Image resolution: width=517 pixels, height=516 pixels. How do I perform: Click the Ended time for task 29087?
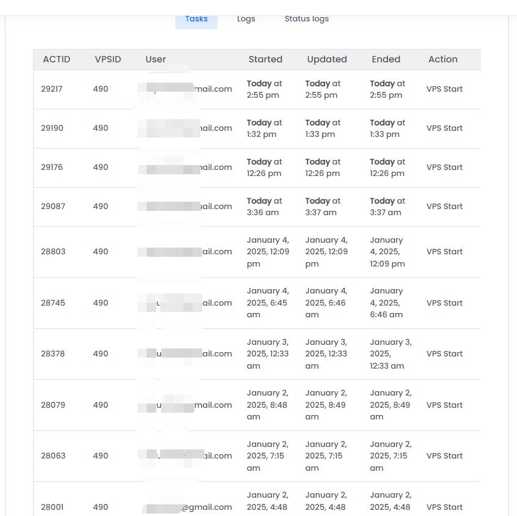pyautogui.click(x=387, y=207)
